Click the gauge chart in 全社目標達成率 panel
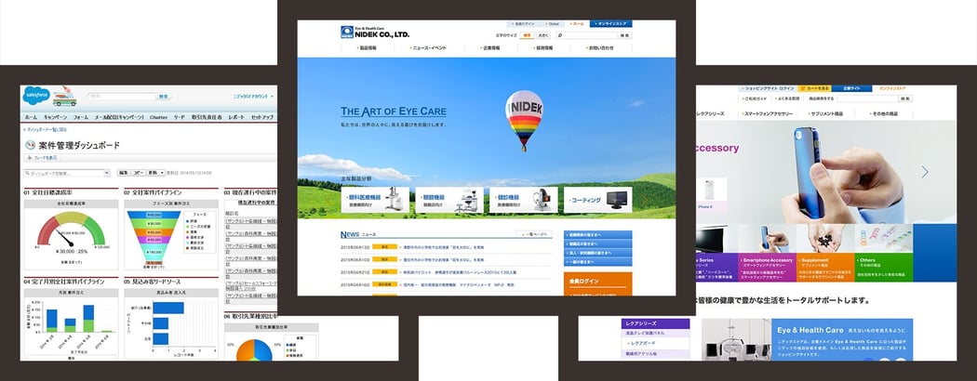This screenshot has width=977, height=381. pos(71,231)
